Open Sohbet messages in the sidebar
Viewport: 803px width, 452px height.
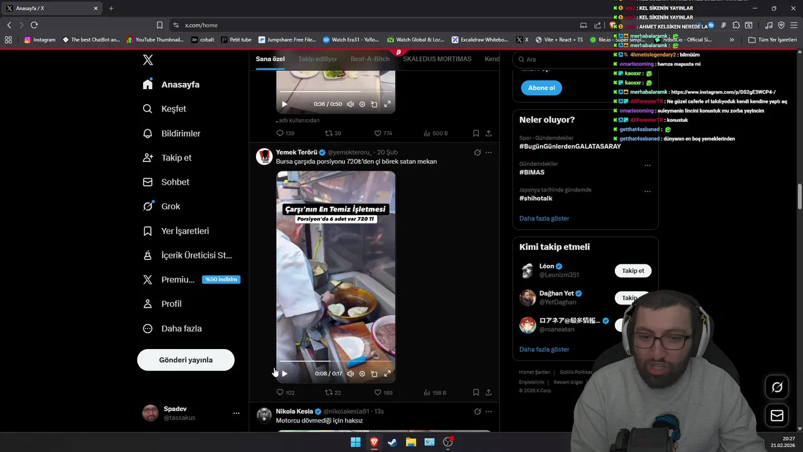point(166,182)
